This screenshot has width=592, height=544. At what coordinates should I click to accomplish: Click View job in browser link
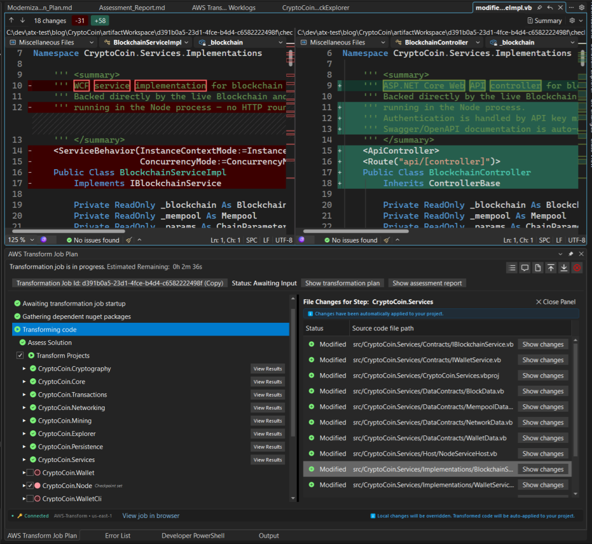pos(151,516)
